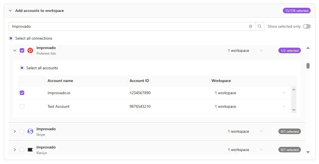
Task: Click the Klaviyo flag logo icon
Action: click(30, 150)
